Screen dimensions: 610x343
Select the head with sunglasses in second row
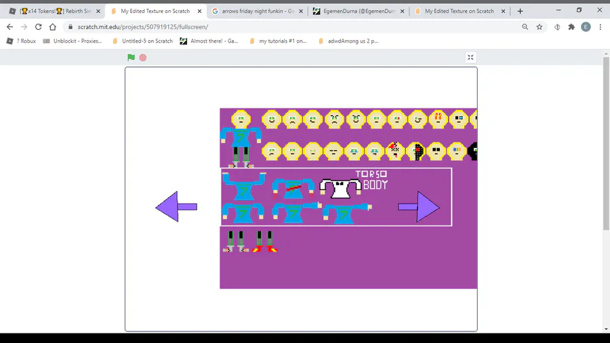[x=436, y=151]
